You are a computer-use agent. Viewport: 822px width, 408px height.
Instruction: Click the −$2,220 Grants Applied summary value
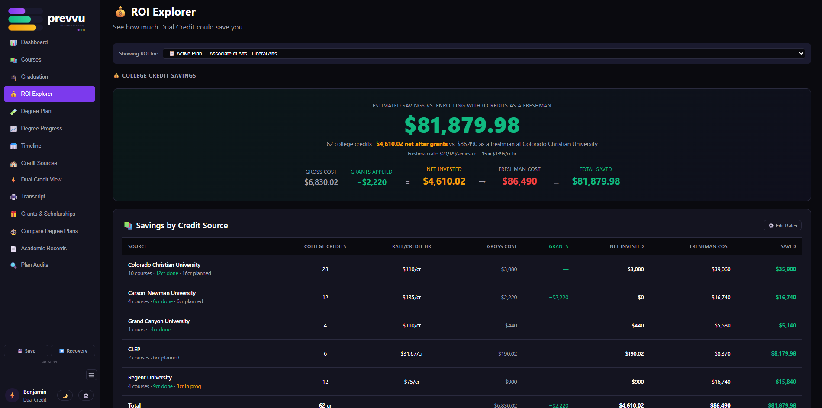pos(371,182)
